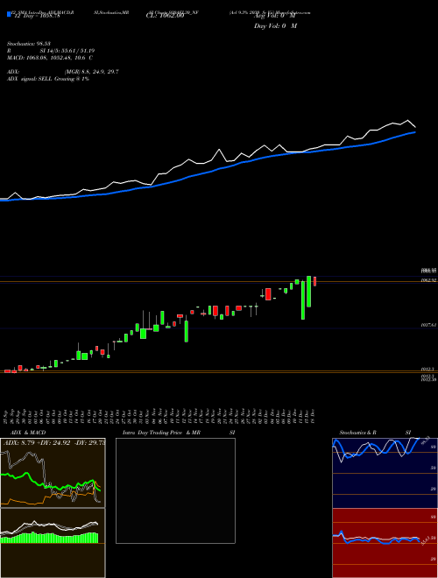Click the Day Vol: 0 M label
Image resolution: width=438 pixels, height=578 pixels.
[275, 25]
